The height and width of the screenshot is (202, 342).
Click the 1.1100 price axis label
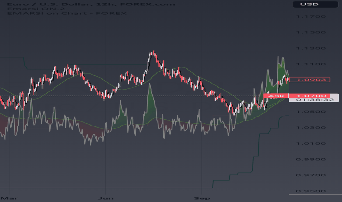click(x=311, y=64)
